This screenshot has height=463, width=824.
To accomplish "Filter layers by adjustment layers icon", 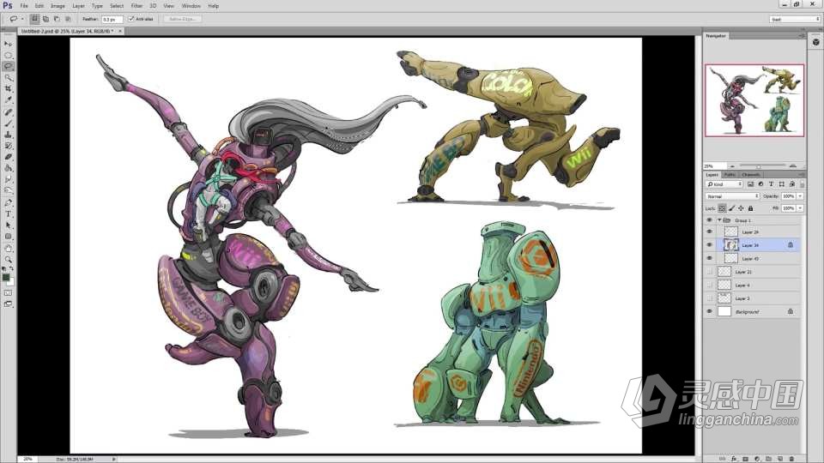I will (760, 184).
